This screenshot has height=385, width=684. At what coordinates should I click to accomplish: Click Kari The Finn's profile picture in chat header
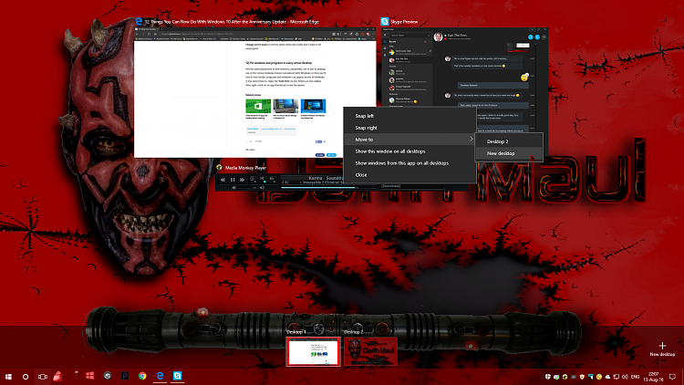(438, 37)
